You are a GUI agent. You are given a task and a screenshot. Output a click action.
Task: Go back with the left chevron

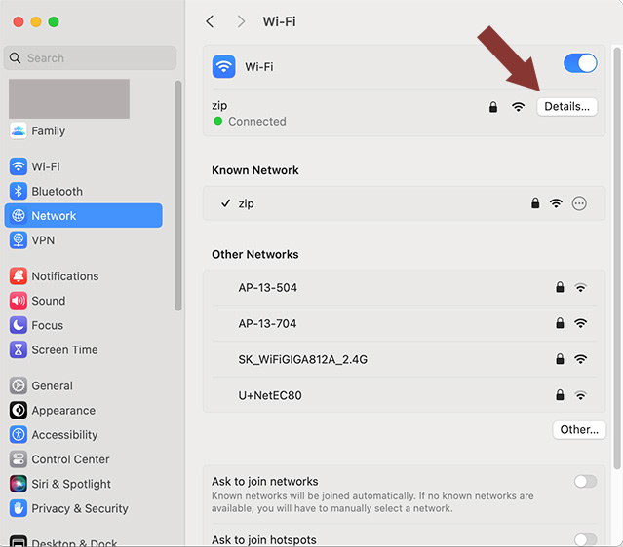(x=211, y=21)
